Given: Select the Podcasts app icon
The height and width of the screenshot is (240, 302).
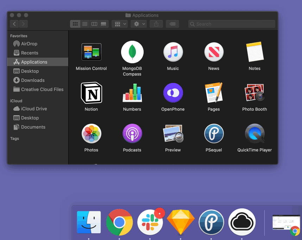Looking at the screenshot, I should pyautogui.click(x=132, y=134).
